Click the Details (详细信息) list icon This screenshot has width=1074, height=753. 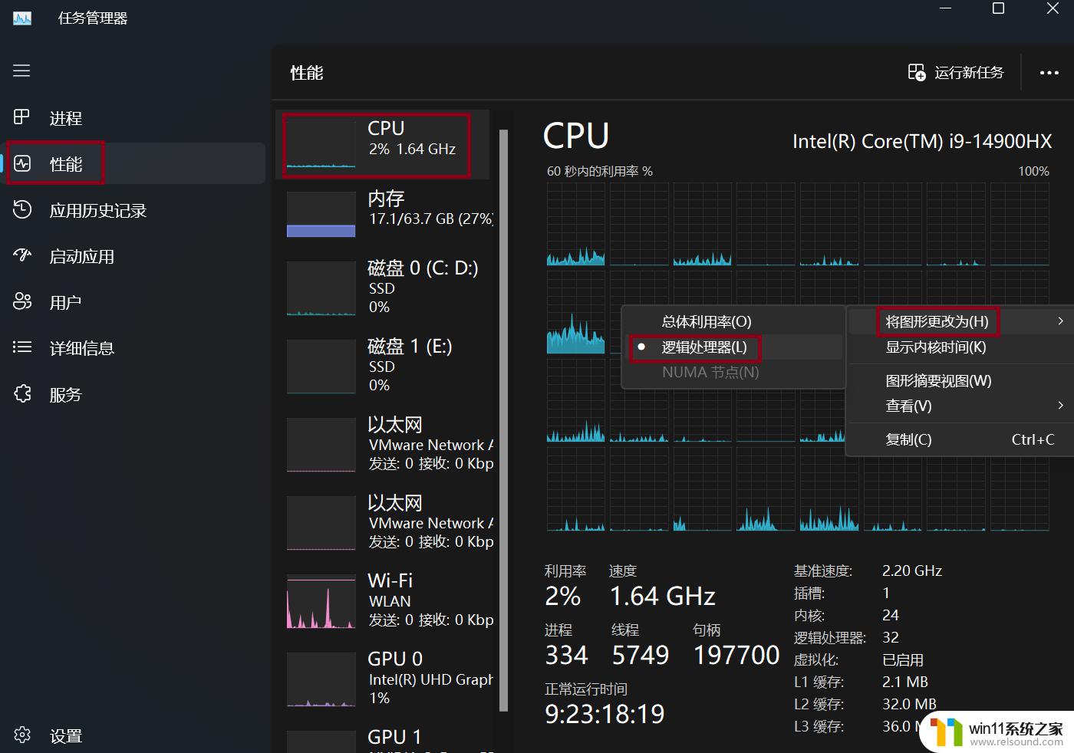[x=22, y=347]
